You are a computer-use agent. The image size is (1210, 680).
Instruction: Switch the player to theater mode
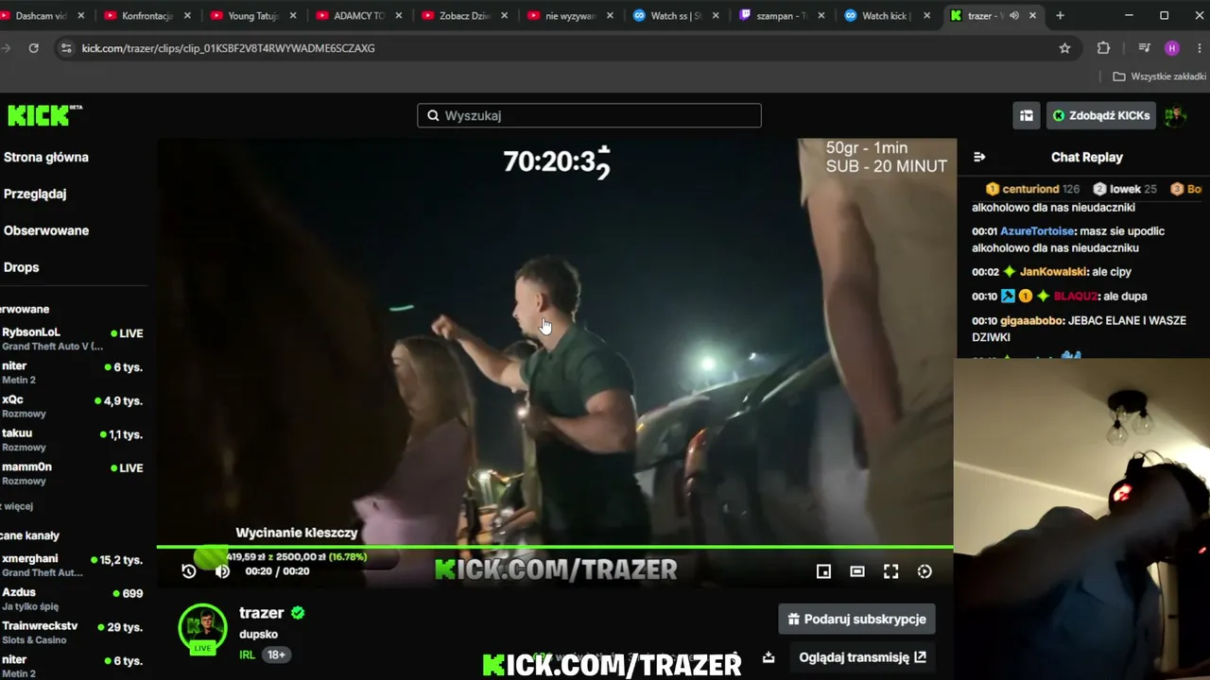[x=857, y=570]
